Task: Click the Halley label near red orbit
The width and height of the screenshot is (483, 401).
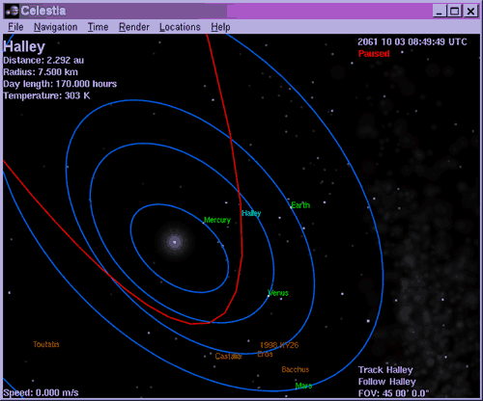Action: 251,213
